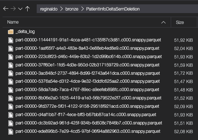This screenshot has width=198, height=140.
Task: Select the 51,72 KiB size cell
Action: click(183, 73)
